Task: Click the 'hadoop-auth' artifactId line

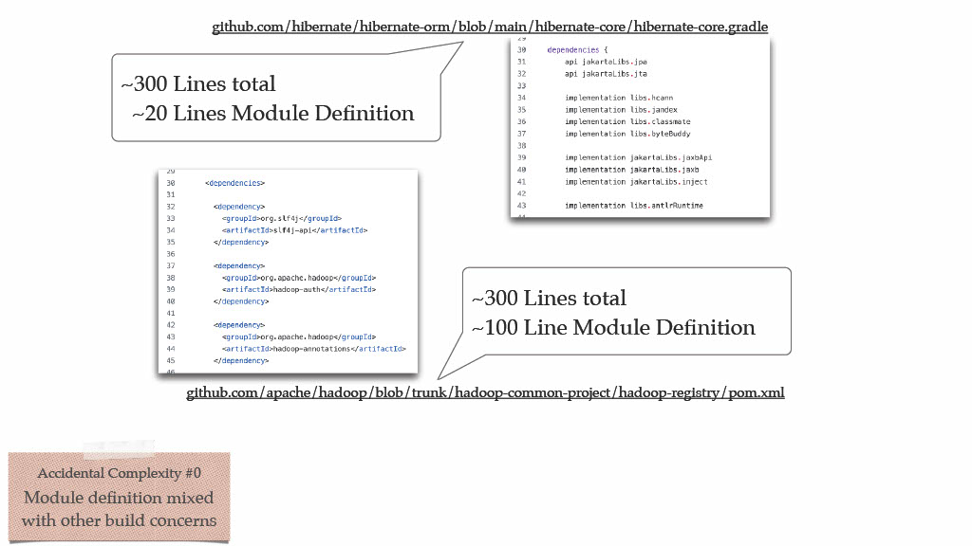Action: point(299,290)
